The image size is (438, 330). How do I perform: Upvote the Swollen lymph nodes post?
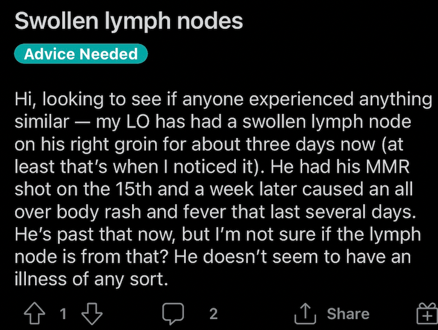34,313
